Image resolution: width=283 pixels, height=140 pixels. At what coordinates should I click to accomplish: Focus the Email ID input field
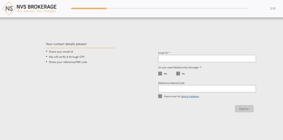pos(207,59)
